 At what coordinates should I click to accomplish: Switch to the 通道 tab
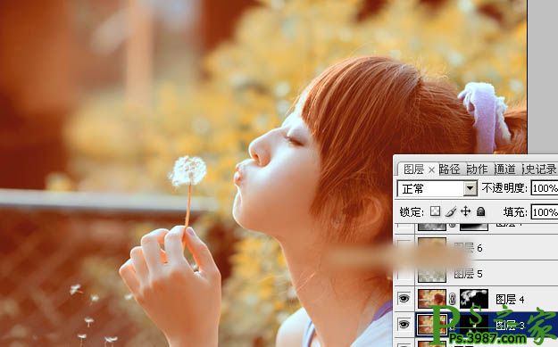(504, 169)
